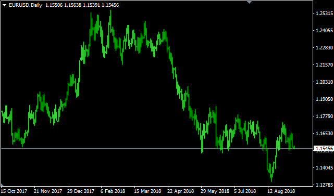Click the 5 Jul 2018 date label
The image size is (334, 196).
point(245,191)
